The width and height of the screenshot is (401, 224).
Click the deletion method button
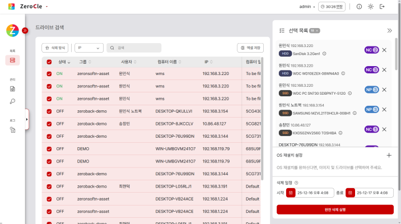coord(55,48)
